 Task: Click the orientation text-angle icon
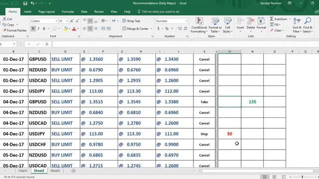pos(103,21)
